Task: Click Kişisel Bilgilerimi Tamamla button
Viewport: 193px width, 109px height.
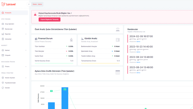Action: pos(49,20)
